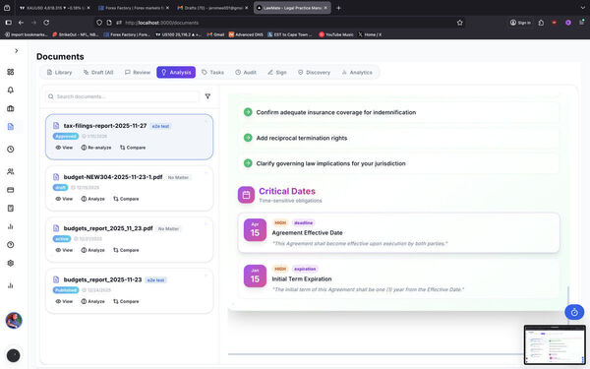Switch to the Library tab
The image size is (590, 369).
(59, 72)
